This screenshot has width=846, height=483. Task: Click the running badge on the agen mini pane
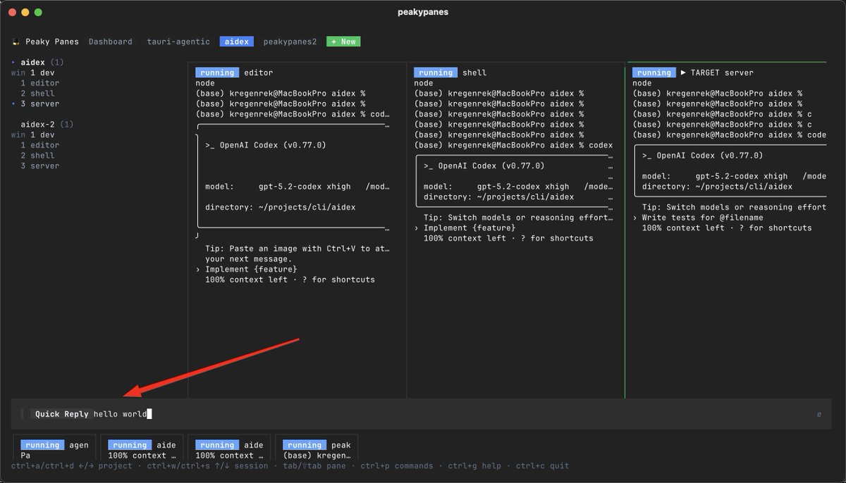point(42,444)
